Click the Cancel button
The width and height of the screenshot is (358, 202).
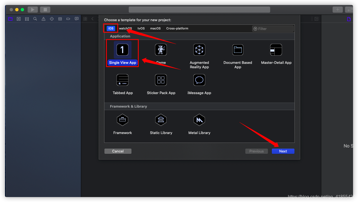pos(118,151)
